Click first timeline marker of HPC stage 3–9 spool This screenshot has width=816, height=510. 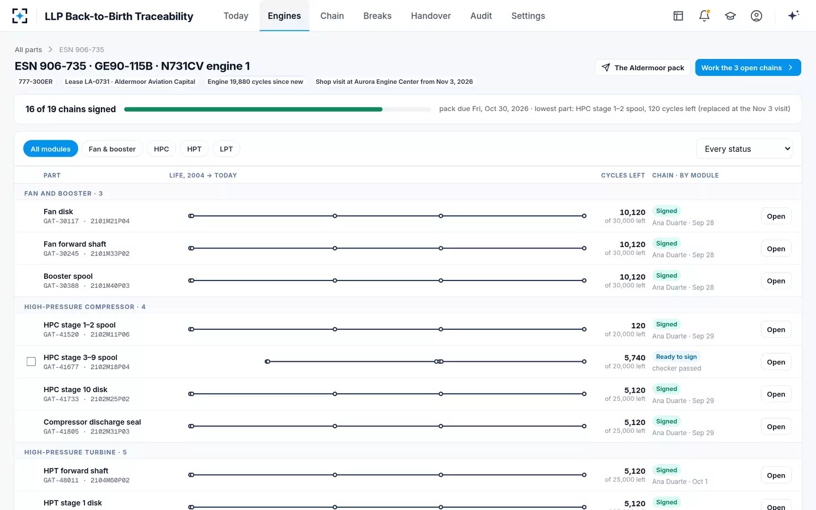[x=267, y=362]
